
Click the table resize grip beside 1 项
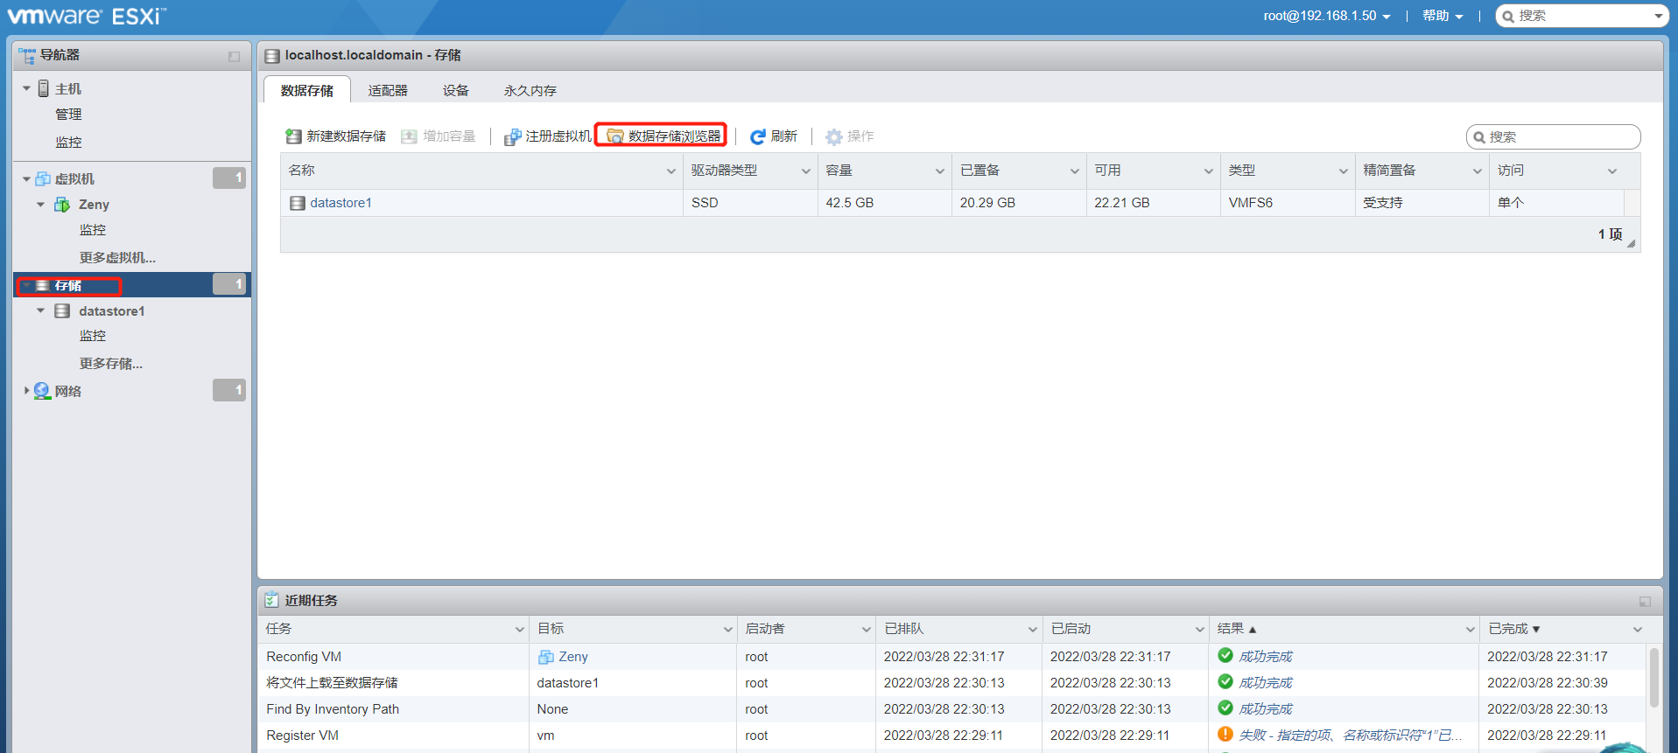(x=1632, y=244)
